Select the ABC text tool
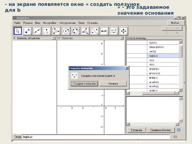Image resolution: width=192 pixels, height=144 pixels. click(x=104, y=31)
